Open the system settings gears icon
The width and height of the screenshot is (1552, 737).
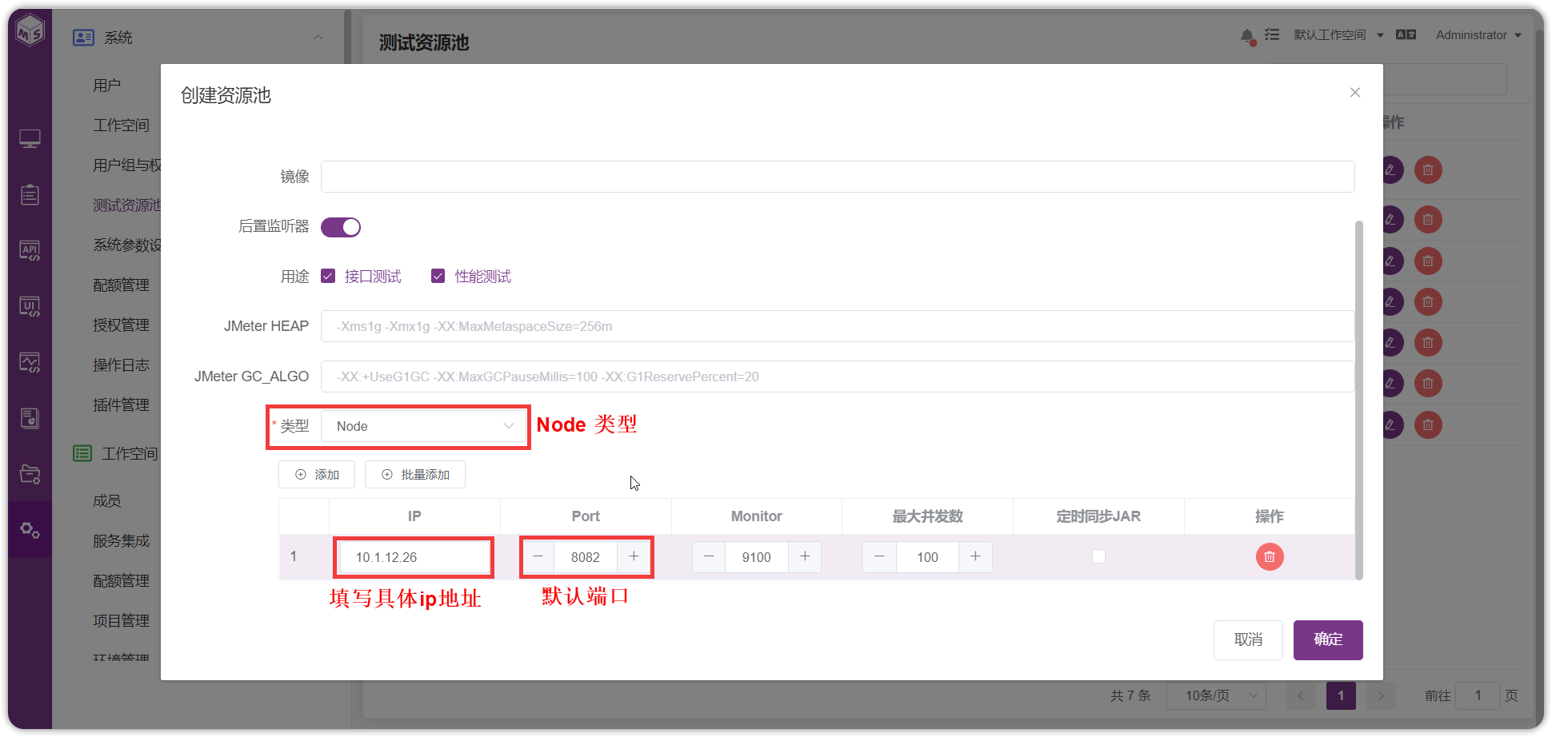30,529
